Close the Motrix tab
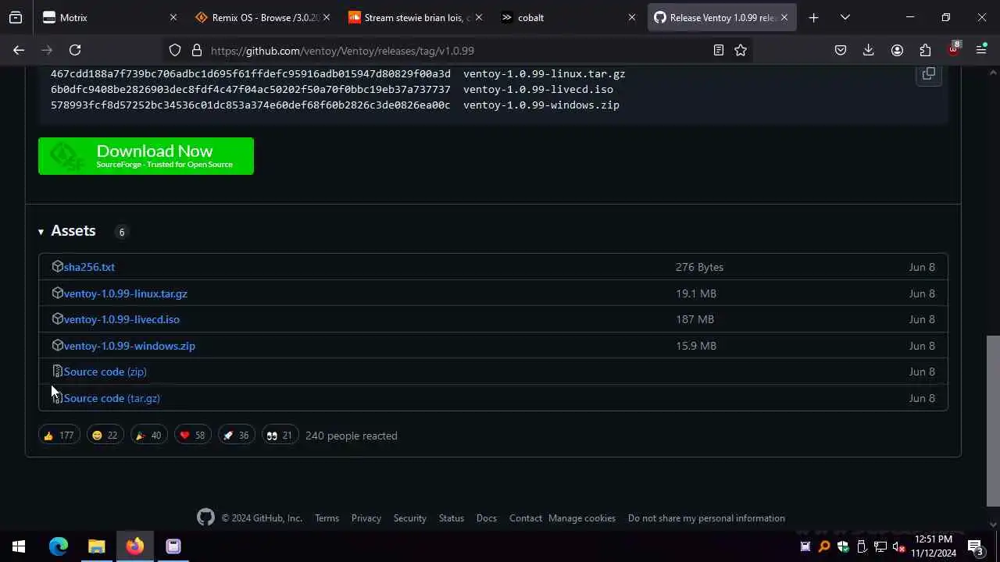The height and width of the screenshot is (562, 1000). click(173, 17)
